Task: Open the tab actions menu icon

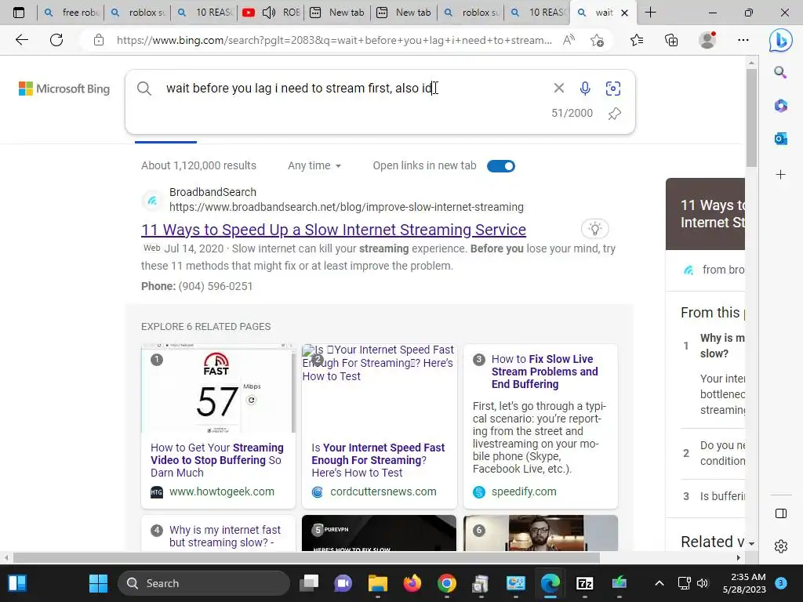Action: click(19, 13)
